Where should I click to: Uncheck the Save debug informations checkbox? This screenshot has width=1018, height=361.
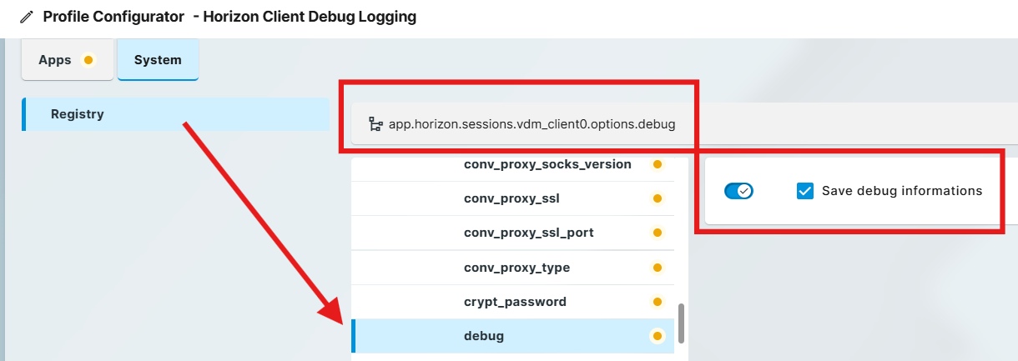(805, 191)
